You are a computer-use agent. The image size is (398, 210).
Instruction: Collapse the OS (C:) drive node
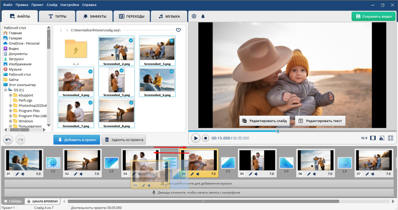pos(5,90)
